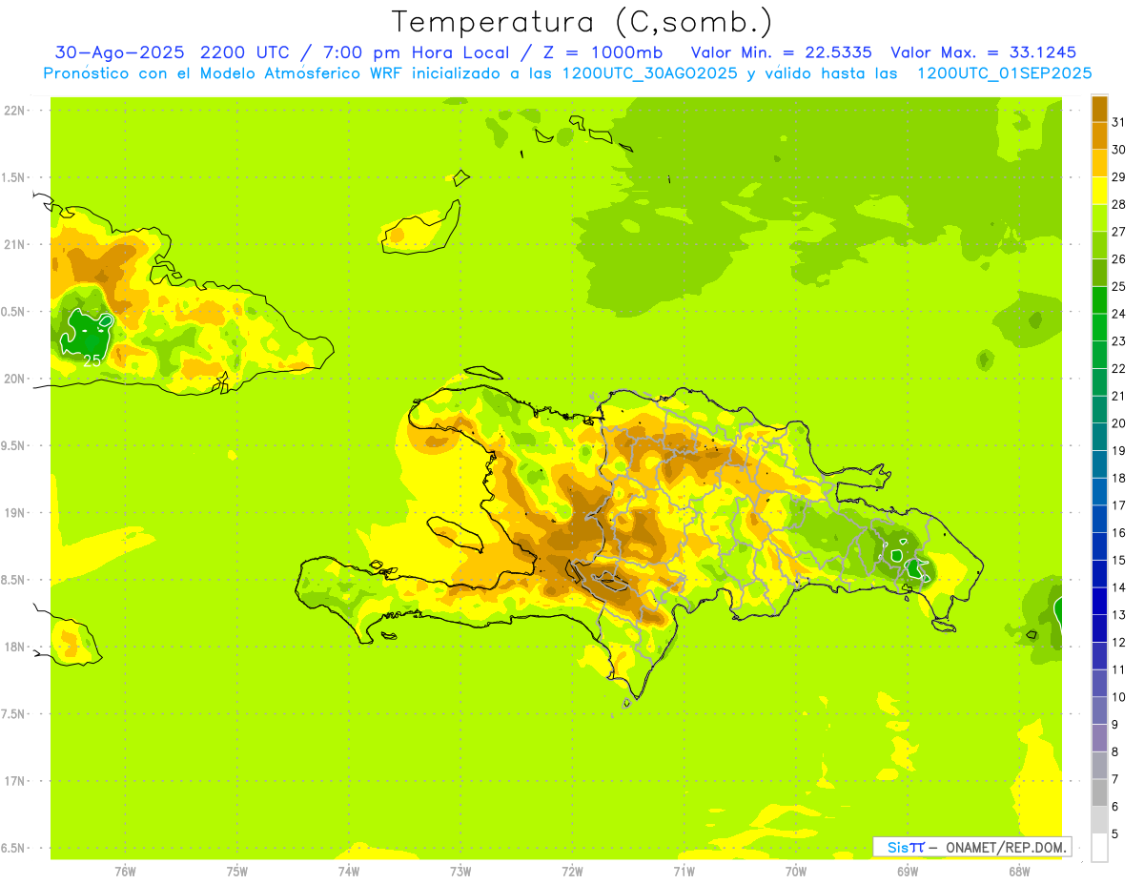The image size is (1144, 884).
Task: Click the 76W longitude label
Action: tap(125, 872)
